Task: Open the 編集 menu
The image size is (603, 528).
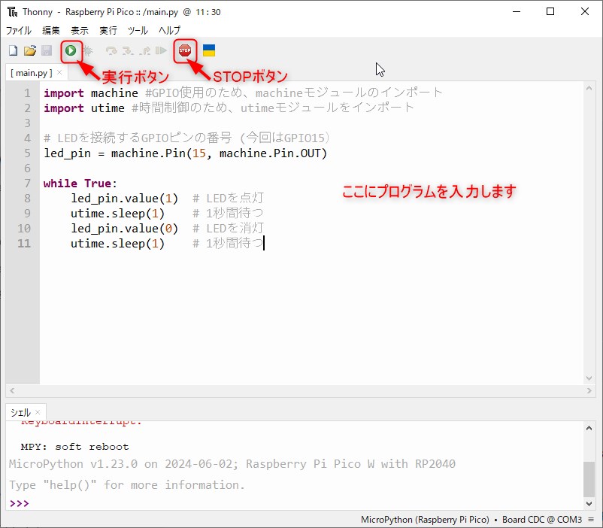Action: [51, 30]
